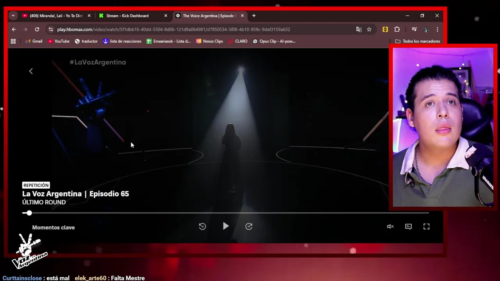Open the Chrome profile avatar
The width and height of the screenshot is (500, 281).
pyautogui.click(x=426, y=29)
